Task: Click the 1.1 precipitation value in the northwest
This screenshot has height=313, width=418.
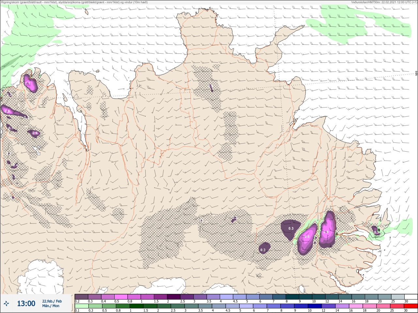Action: click(28, 84)
